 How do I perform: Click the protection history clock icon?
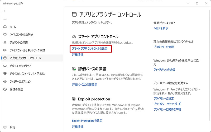[x=5, y=89]
